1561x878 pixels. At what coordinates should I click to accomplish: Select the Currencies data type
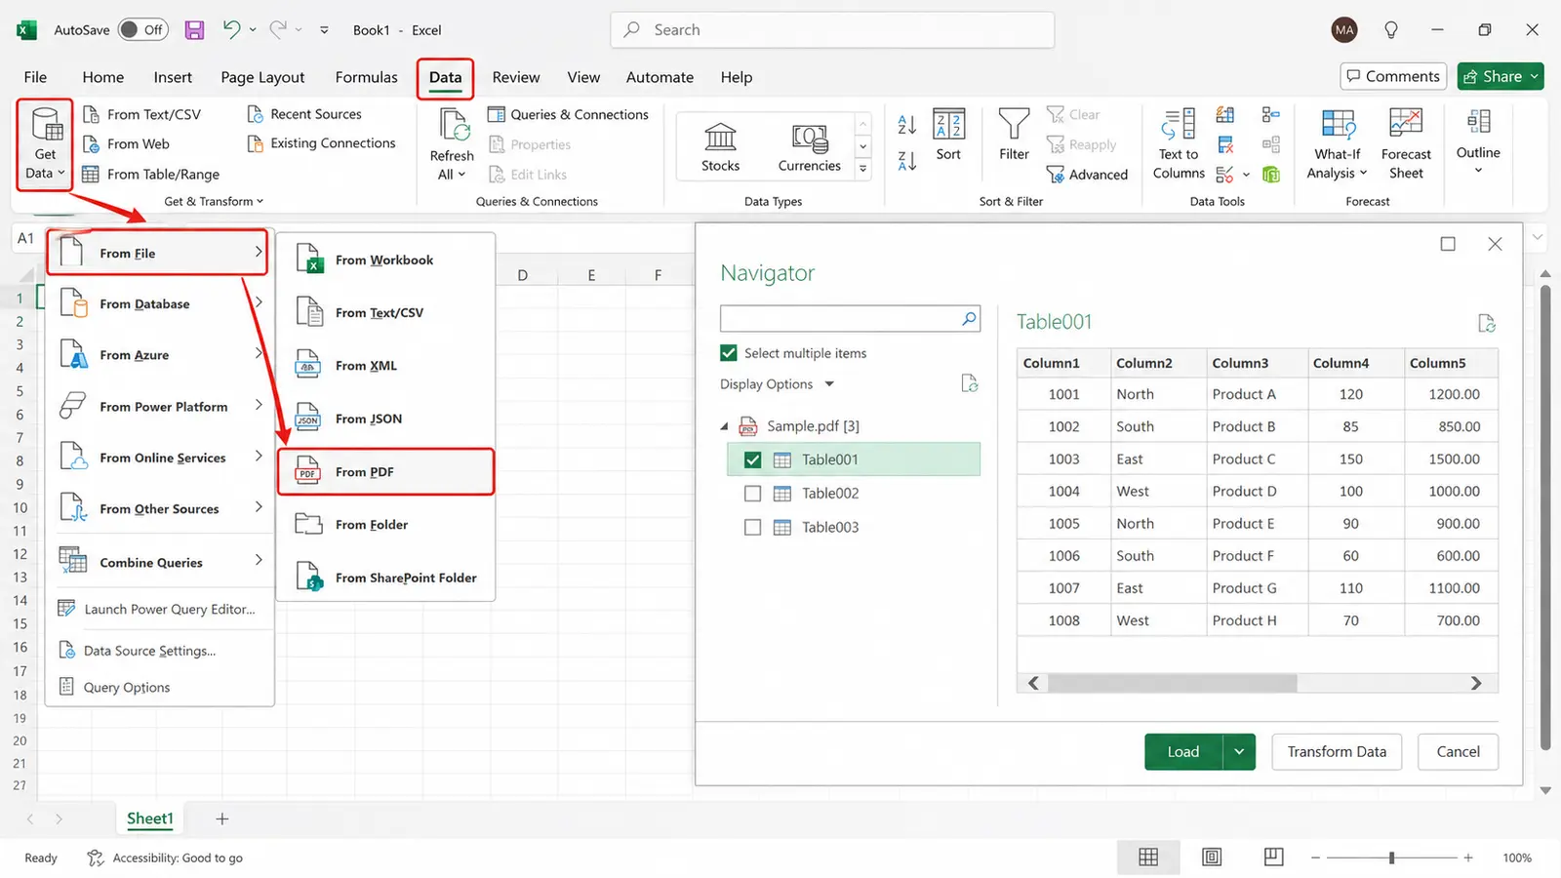point(809,147)
